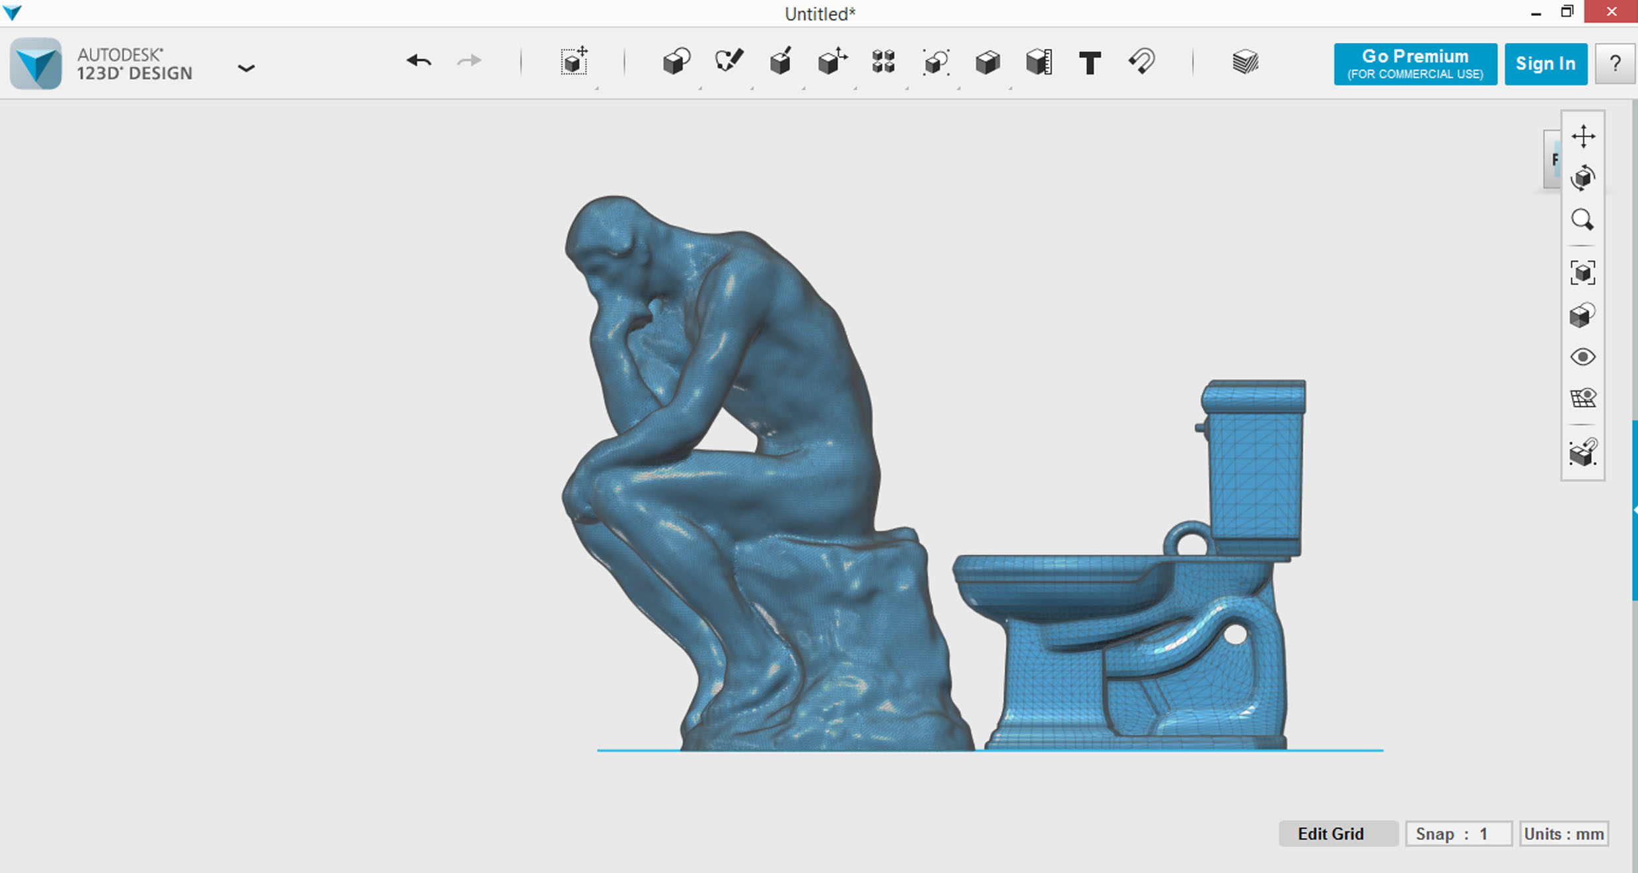
Task: Click the Fit view icon
Action: [1583, 272]
